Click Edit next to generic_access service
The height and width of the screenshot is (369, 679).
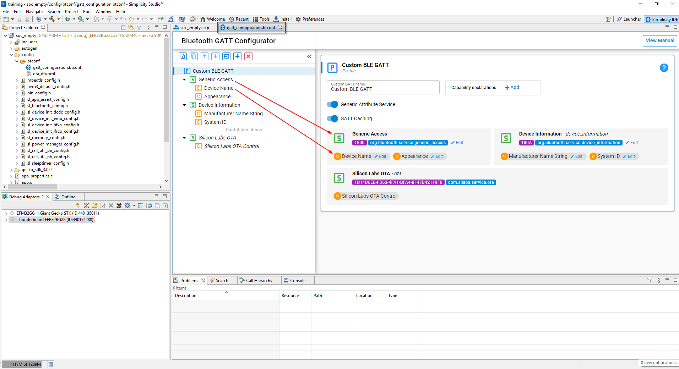click(x=457, y=143)
